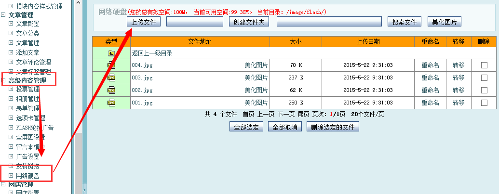
Task: Click the JPG file icon for 001.jpg
Action: click(111, 103)
